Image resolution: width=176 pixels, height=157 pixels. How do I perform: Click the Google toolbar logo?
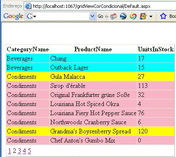pos(13,16)
